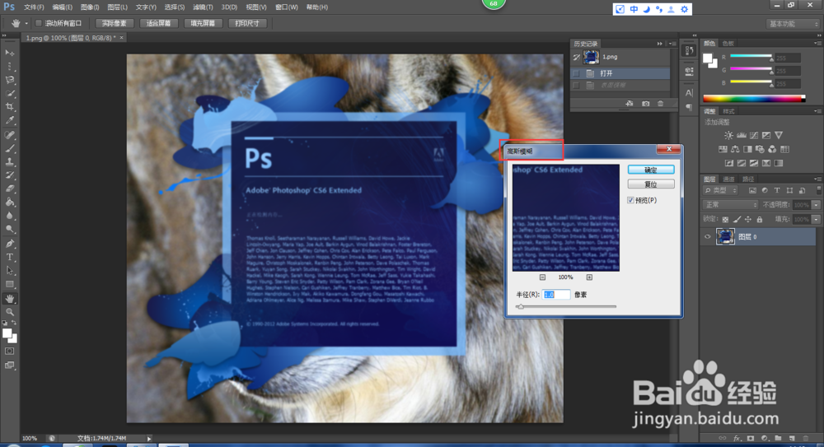
Task: Lock transparent pixels checkerboard icon
Action: tap(725, 220)
